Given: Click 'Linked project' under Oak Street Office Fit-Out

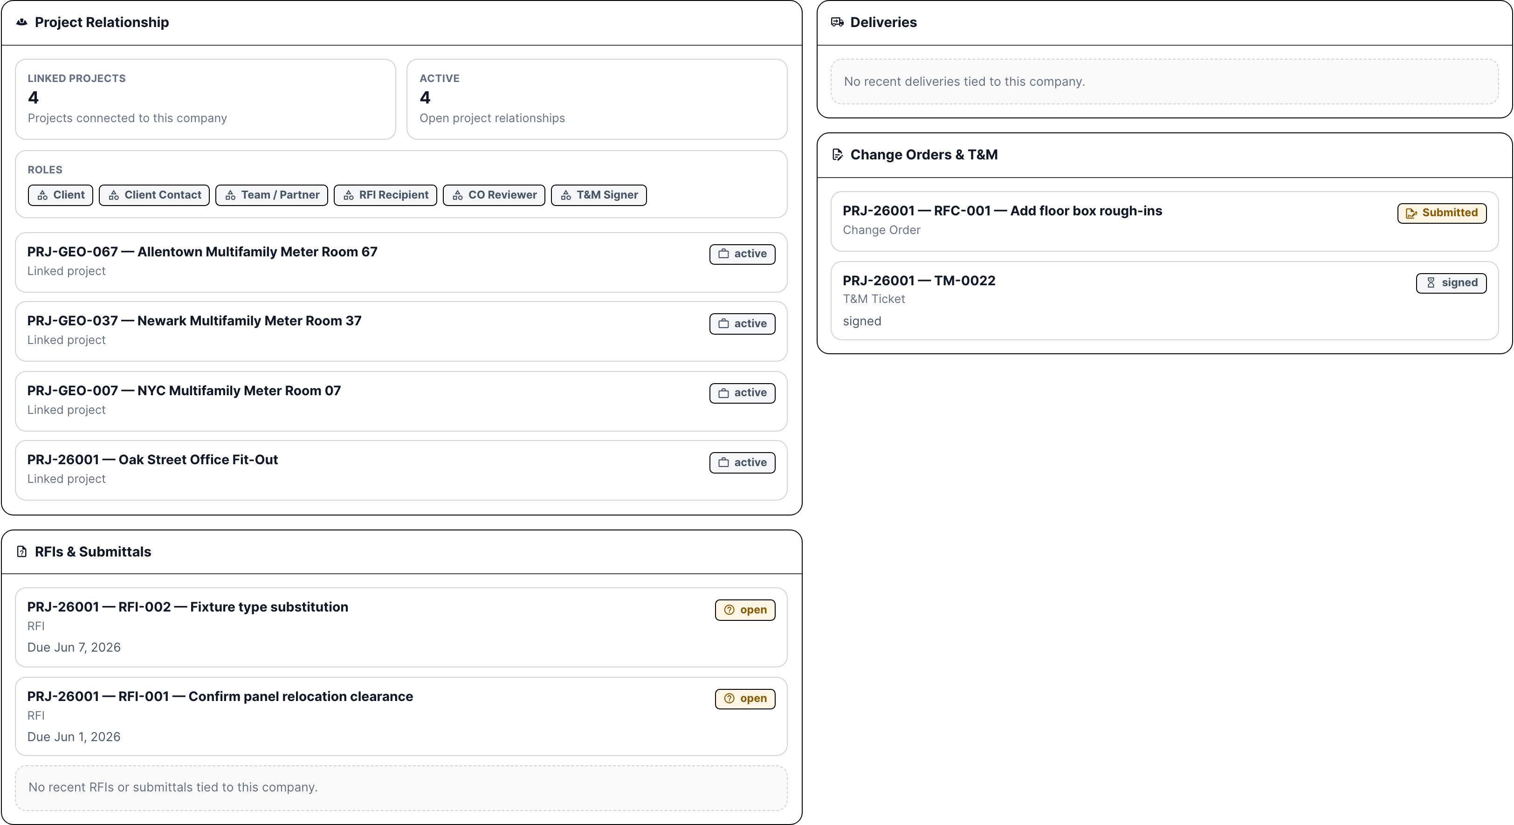Looking at the screenshot, I should click(66, 480).
